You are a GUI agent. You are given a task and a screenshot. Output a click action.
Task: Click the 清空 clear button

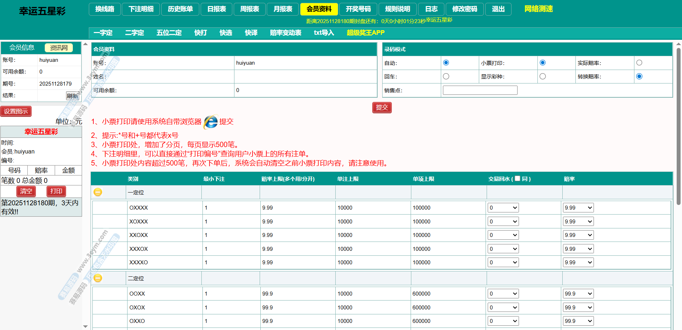[x=26, y=191]
